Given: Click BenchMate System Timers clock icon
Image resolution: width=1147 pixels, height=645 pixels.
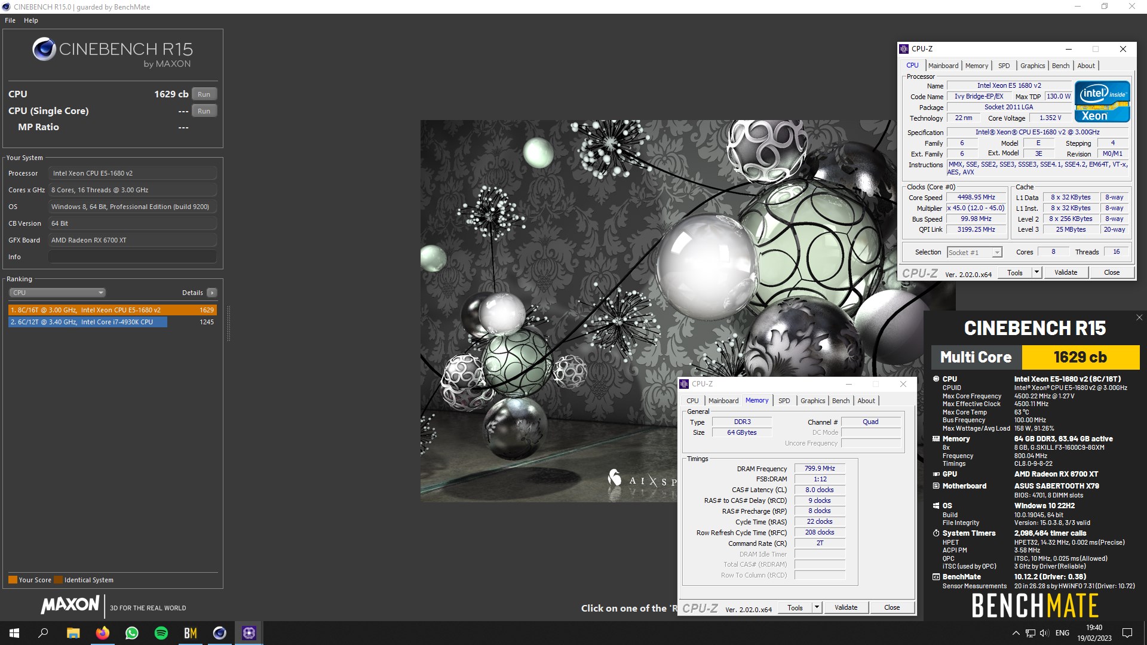Looking at the screenshot, I should 936,533.
